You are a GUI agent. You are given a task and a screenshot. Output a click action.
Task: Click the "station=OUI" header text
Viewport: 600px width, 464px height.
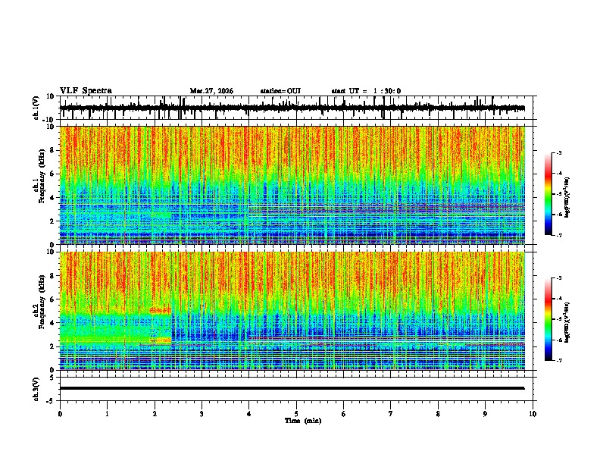click(280, 91)
